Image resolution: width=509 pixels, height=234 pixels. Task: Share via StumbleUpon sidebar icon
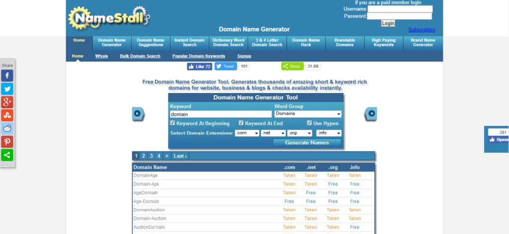coord(7,116)
